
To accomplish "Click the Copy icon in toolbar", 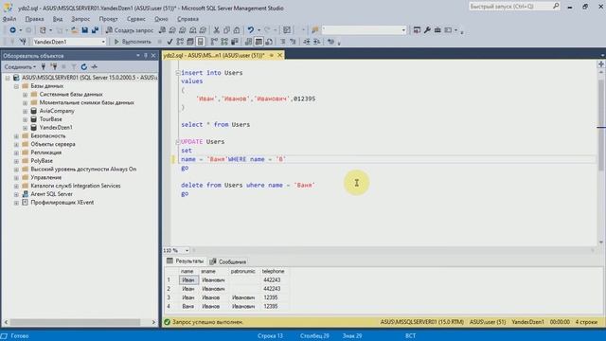I will coord(226,29).
